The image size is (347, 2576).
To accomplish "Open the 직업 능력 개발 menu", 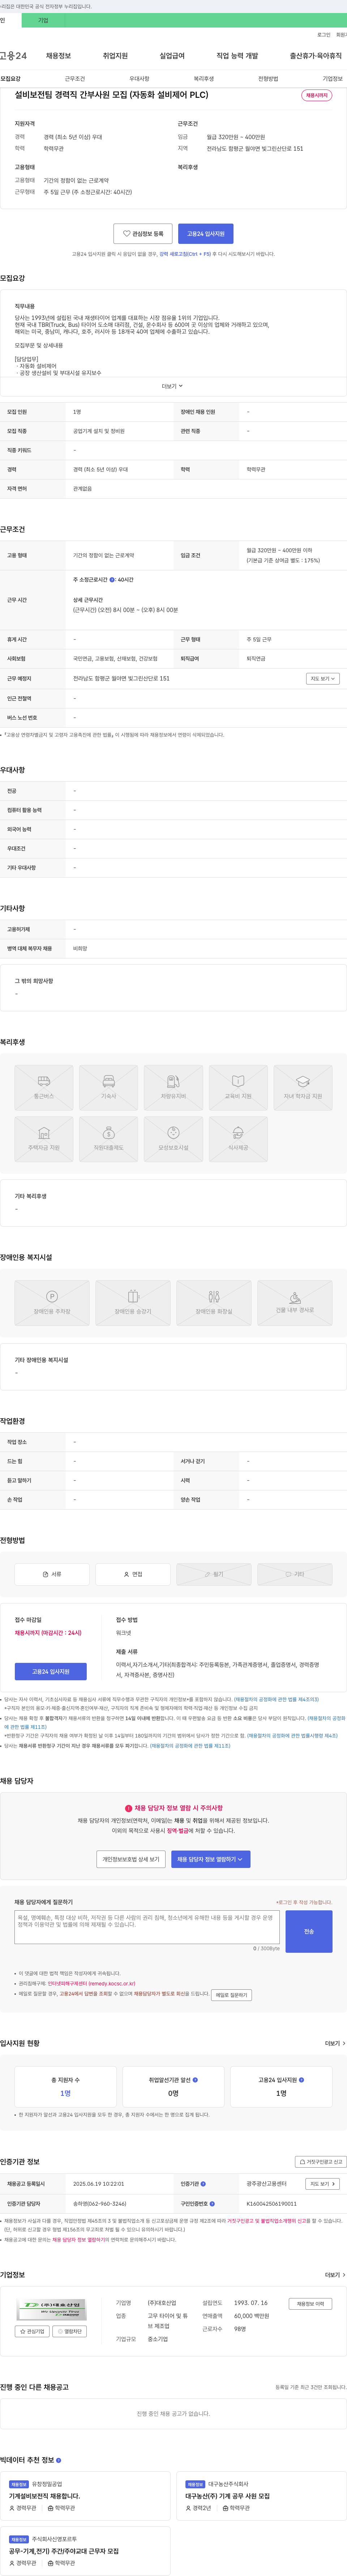I will tap(237, 56).
